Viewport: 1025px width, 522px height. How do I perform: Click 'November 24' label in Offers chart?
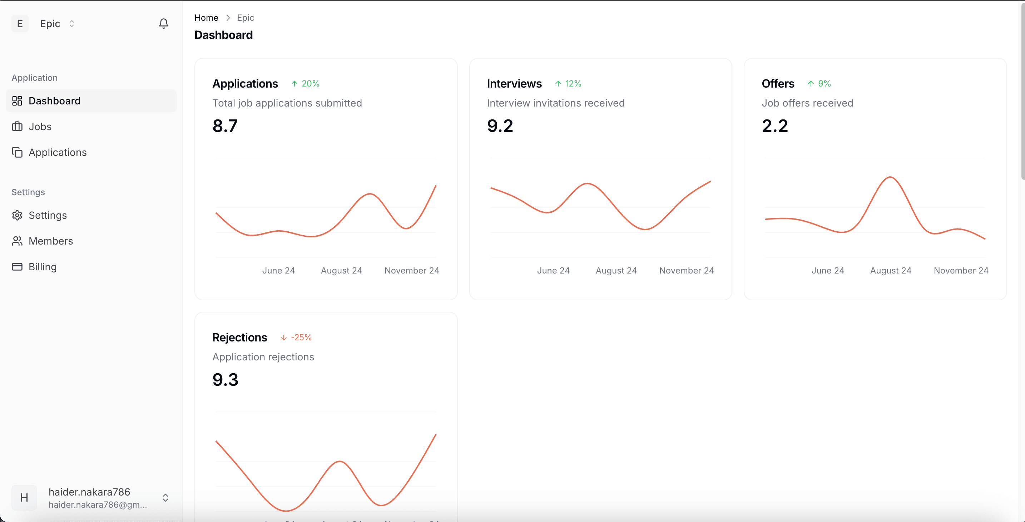[961, 271]
